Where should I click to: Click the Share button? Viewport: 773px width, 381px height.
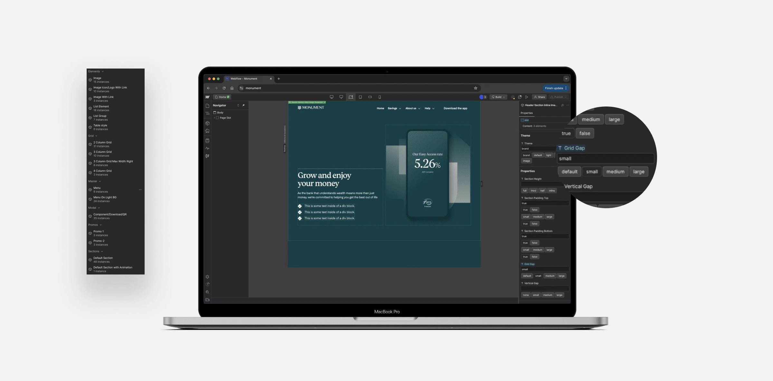[x=539, y=97]
